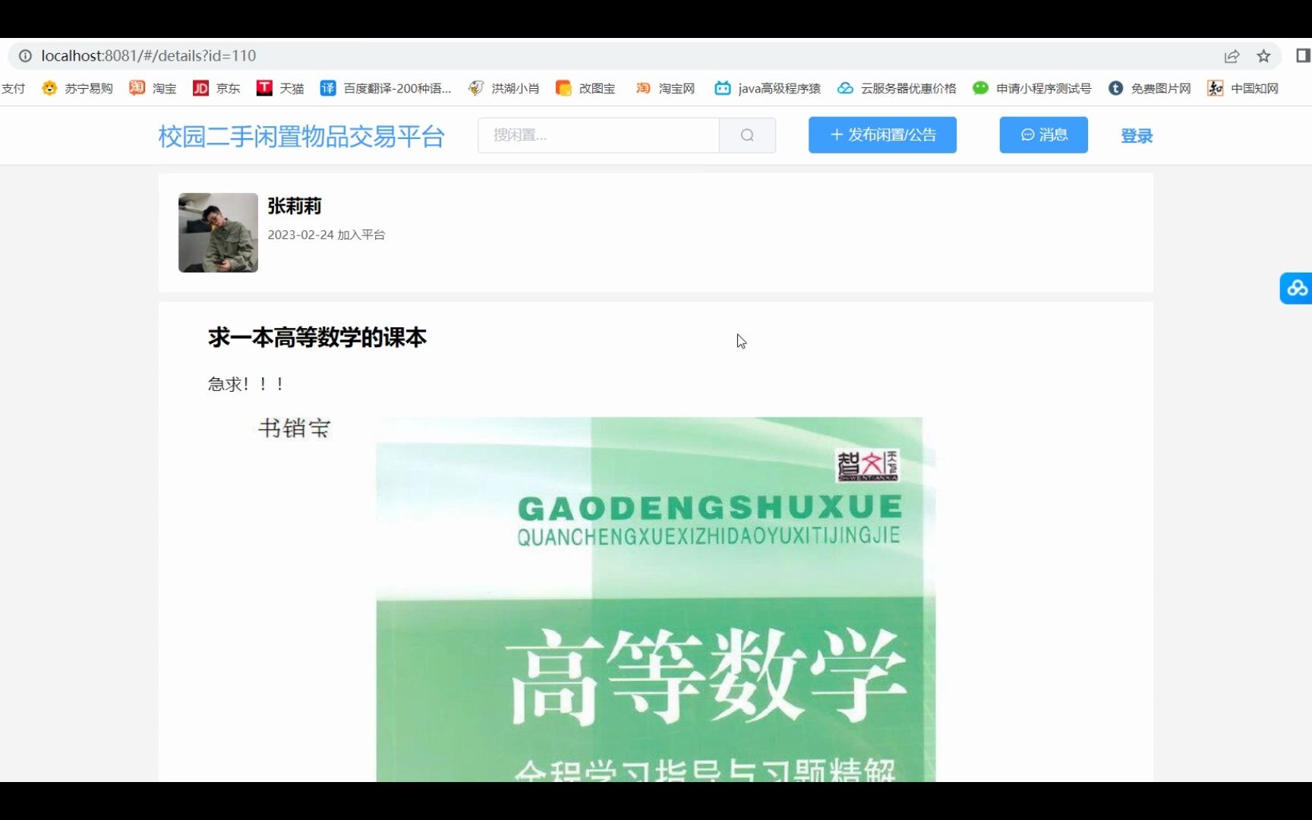
Task: Click the 高等数学 book cover image
Action: point(656,599)
